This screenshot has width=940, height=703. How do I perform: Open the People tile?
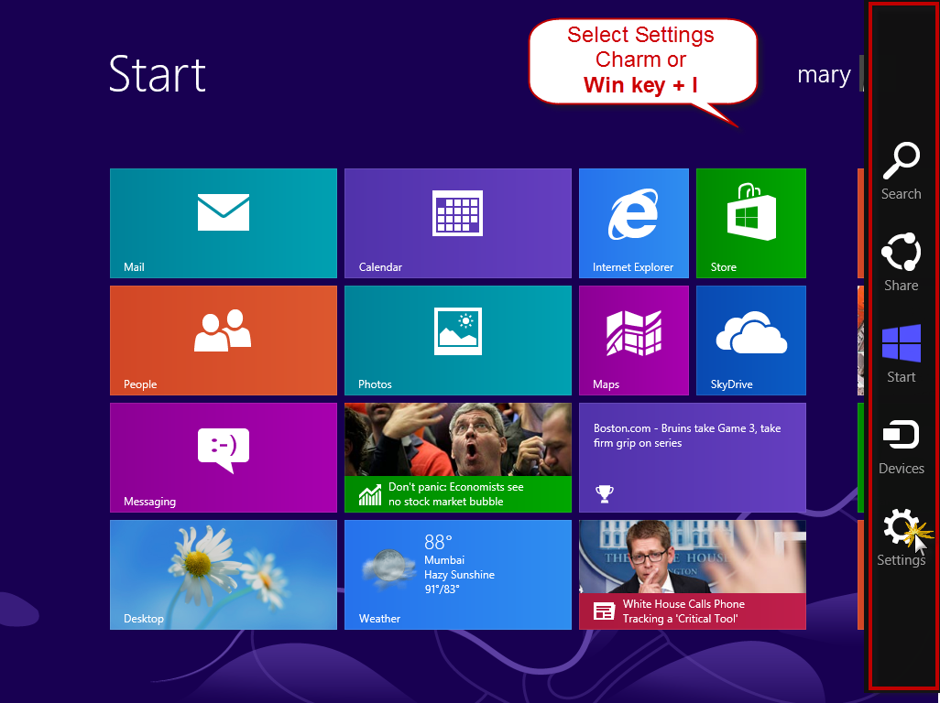coord(224,341)
